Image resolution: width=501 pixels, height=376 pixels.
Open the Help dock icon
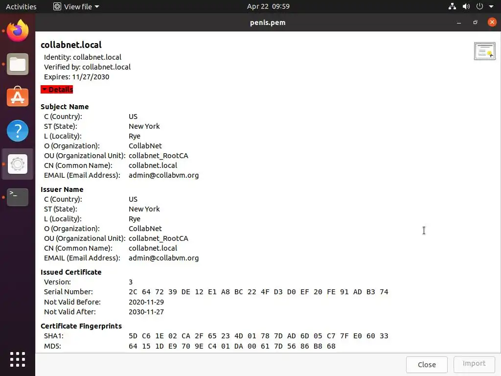click(x=18, y=130)
